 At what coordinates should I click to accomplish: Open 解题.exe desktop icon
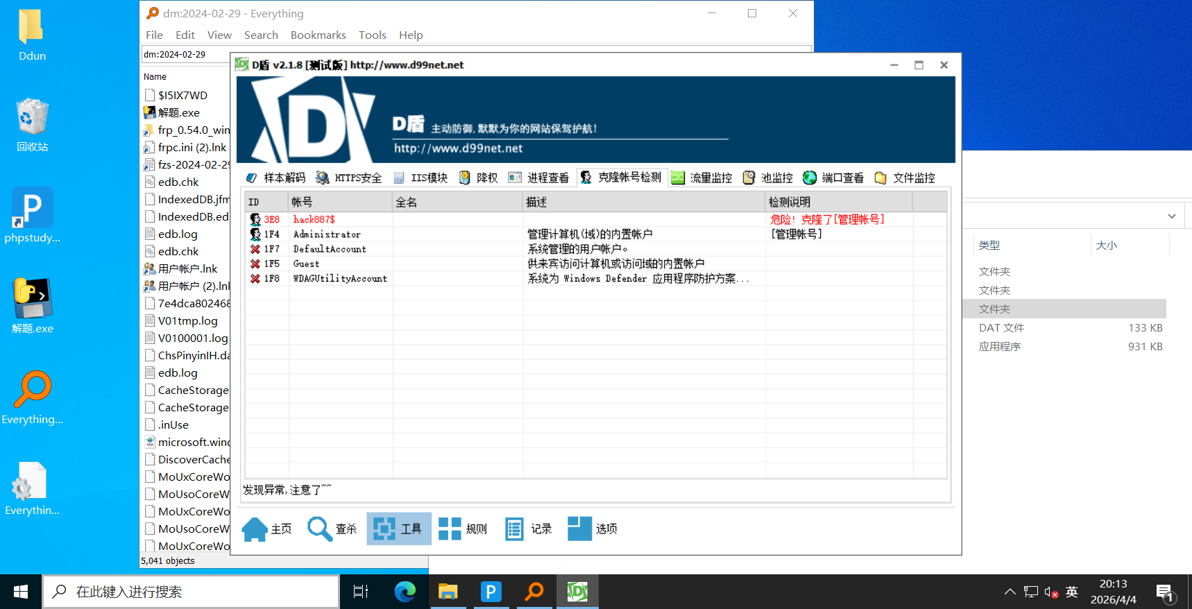(32, 306)
